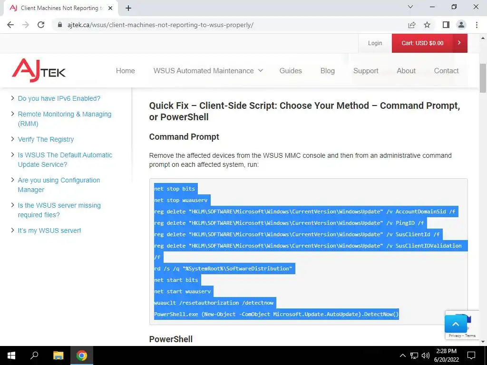Image resolution: width=487 pixels, height=365 pixels.
Task: Open Chrome three-dot menu
Action: pyautogui.click(x=477, y=25)
